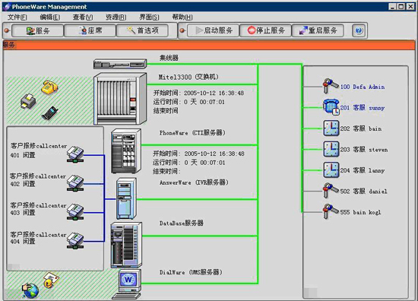Select the PhoneWare CTI server icon
The image size is (418, 301).
pos(126,151)
